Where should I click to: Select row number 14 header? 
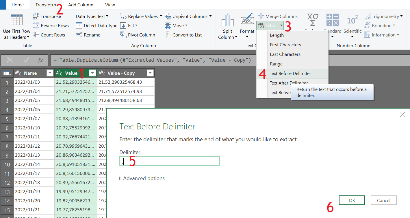coord(7,201)
